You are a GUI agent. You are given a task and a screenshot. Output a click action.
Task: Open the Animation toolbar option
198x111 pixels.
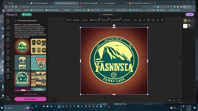coord(126,20)
